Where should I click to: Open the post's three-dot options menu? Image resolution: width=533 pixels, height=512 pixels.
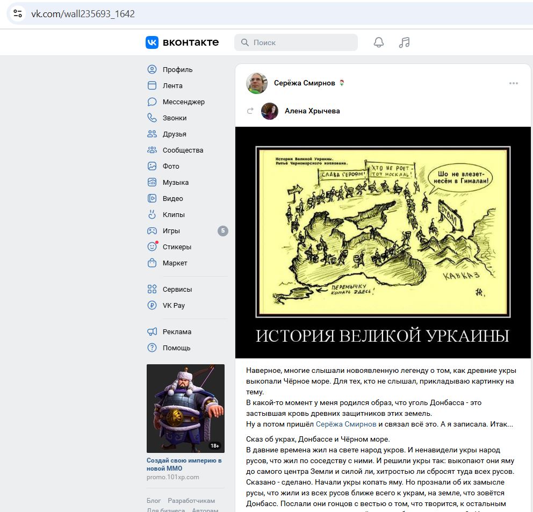coord(513,83)
